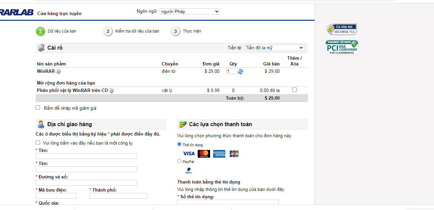This screenshot has width=434, height=210.
Task: Click the Chuyển column header
Action: pos(170,64)
